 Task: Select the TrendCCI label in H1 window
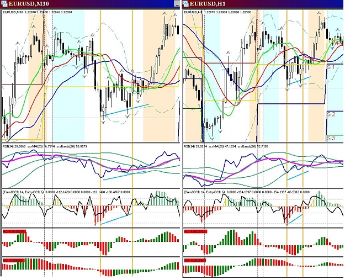(247, 192)
